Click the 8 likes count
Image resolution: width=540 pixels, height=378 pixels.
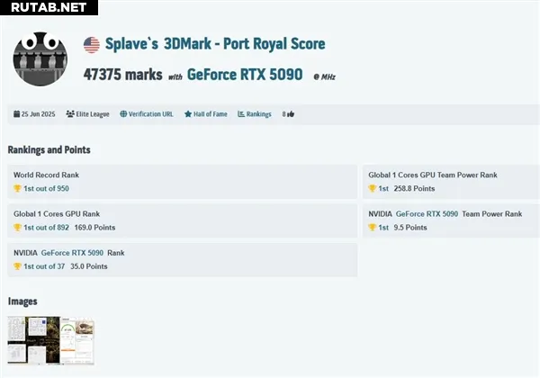(283, 114)
